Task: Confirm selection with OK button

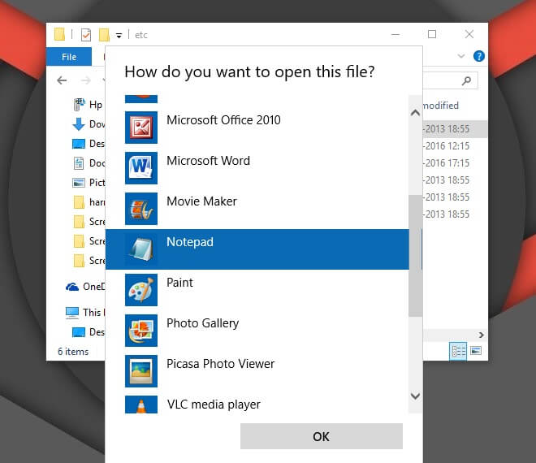Action: 322,436
